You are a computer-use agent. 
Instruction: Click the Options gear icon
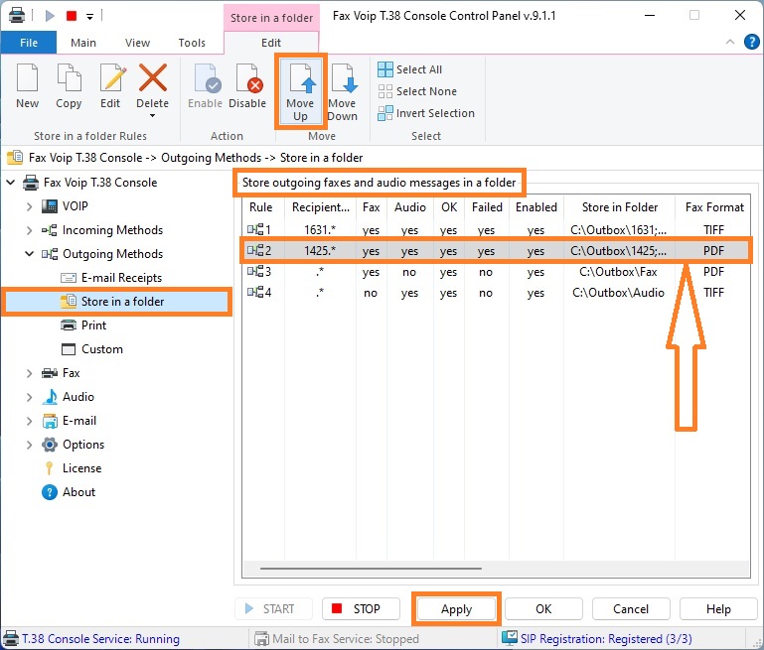coord(50,445)
